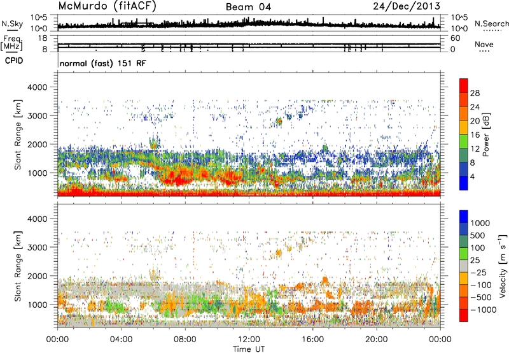Click the '12:00' time axis label

tap(249, 340)
